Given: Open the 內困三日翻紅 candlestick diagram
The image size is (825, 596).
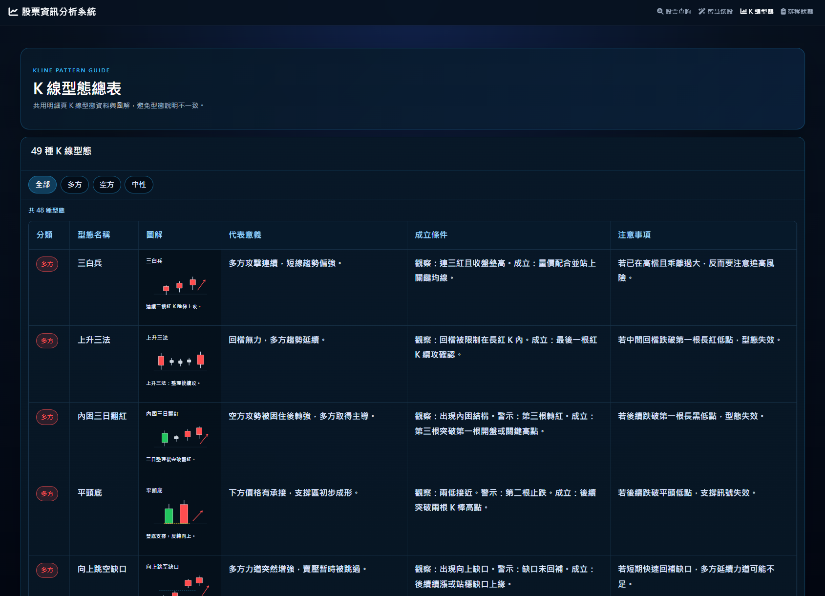Looking at the screenshot, I should tap(180, 437).
